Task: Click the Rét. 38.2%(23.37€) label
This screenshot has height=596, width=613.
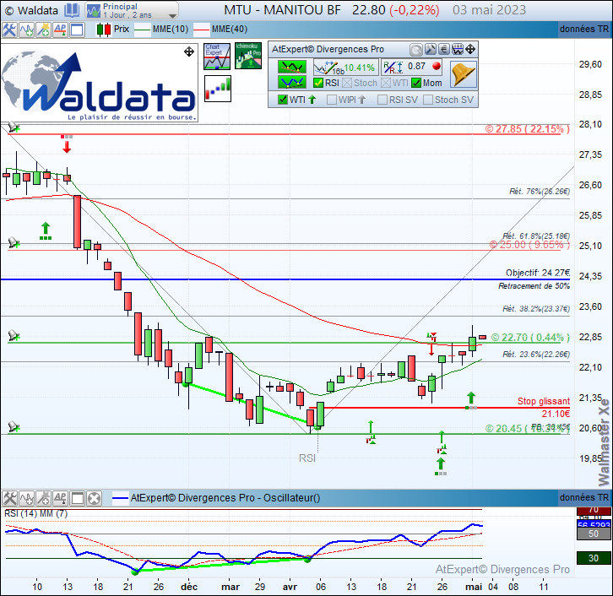Action: (x=536, y=309)
